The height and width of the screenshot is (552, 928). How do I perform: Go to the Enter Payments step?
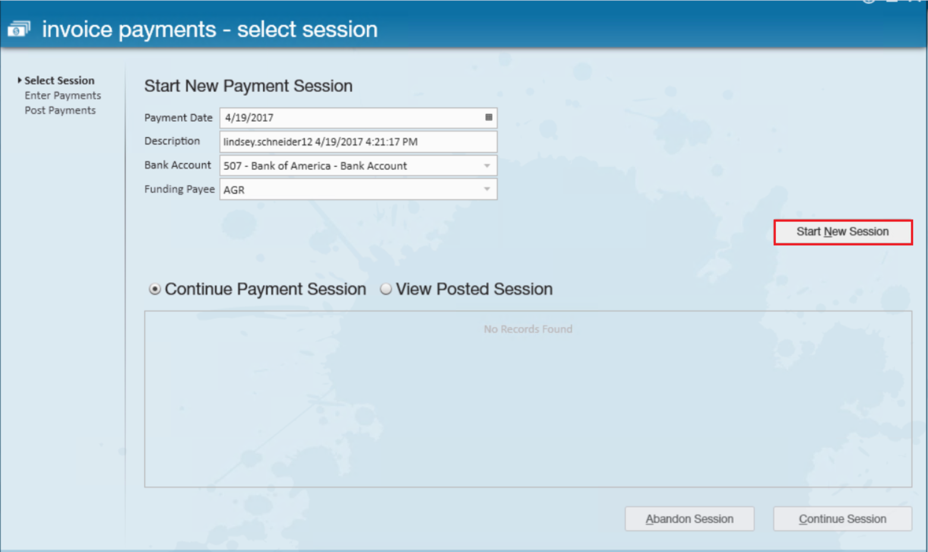63,96
